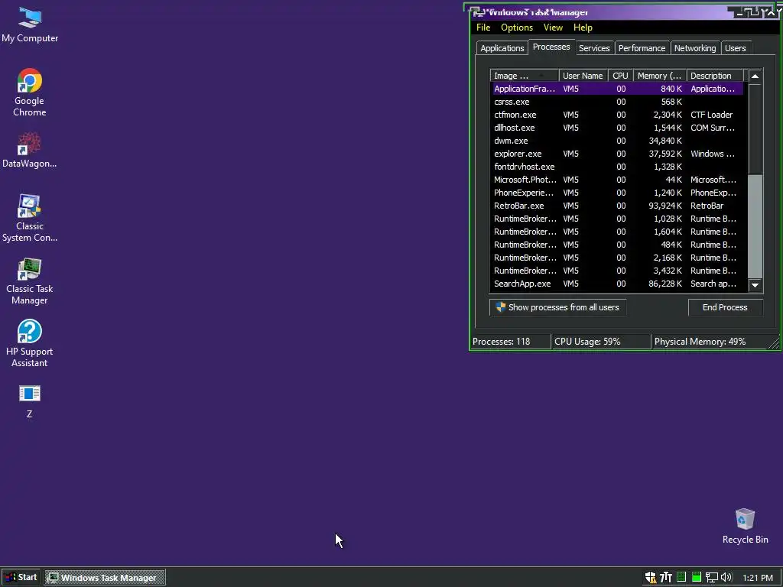Select the ApplicationFra... process row

pyautogui.click(x=617, y=89)
